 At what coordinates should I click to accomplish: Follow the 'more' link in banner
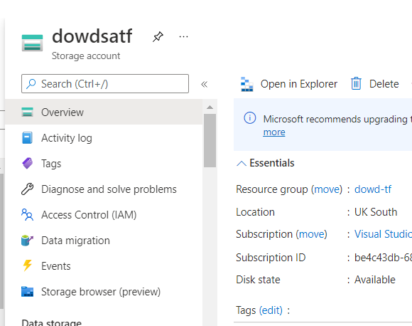click(274, 132)
